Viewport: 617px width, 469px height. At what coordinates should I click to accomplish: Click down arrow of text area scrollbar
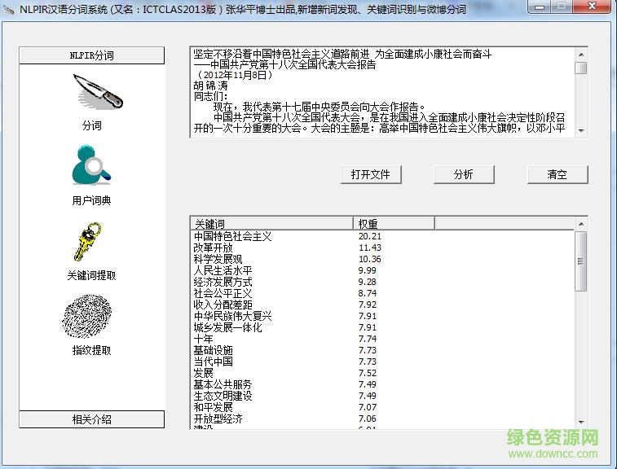[581, 130]
